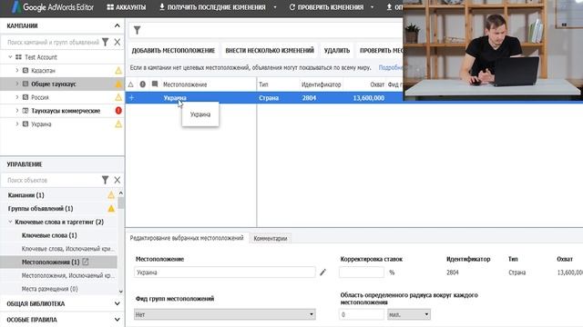Viewport: 583px width, 327px height.
Task: Select Ключевые слова (1) item
Action: coord(49,235)
